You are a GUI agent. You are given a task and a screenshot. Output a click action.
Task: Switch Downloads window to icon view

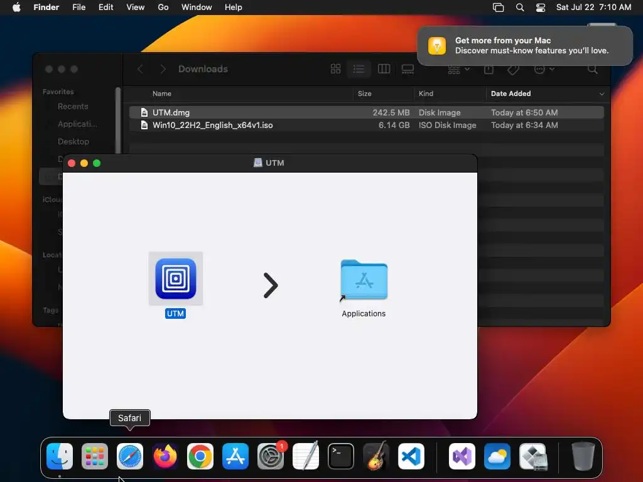[335, 69]
